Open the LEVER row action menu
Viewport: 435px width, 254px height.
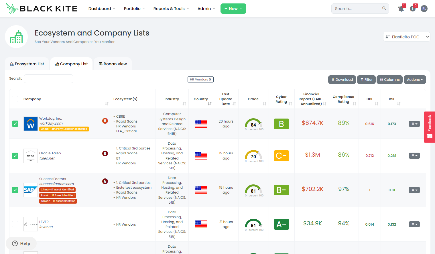[x=414, y=224]
